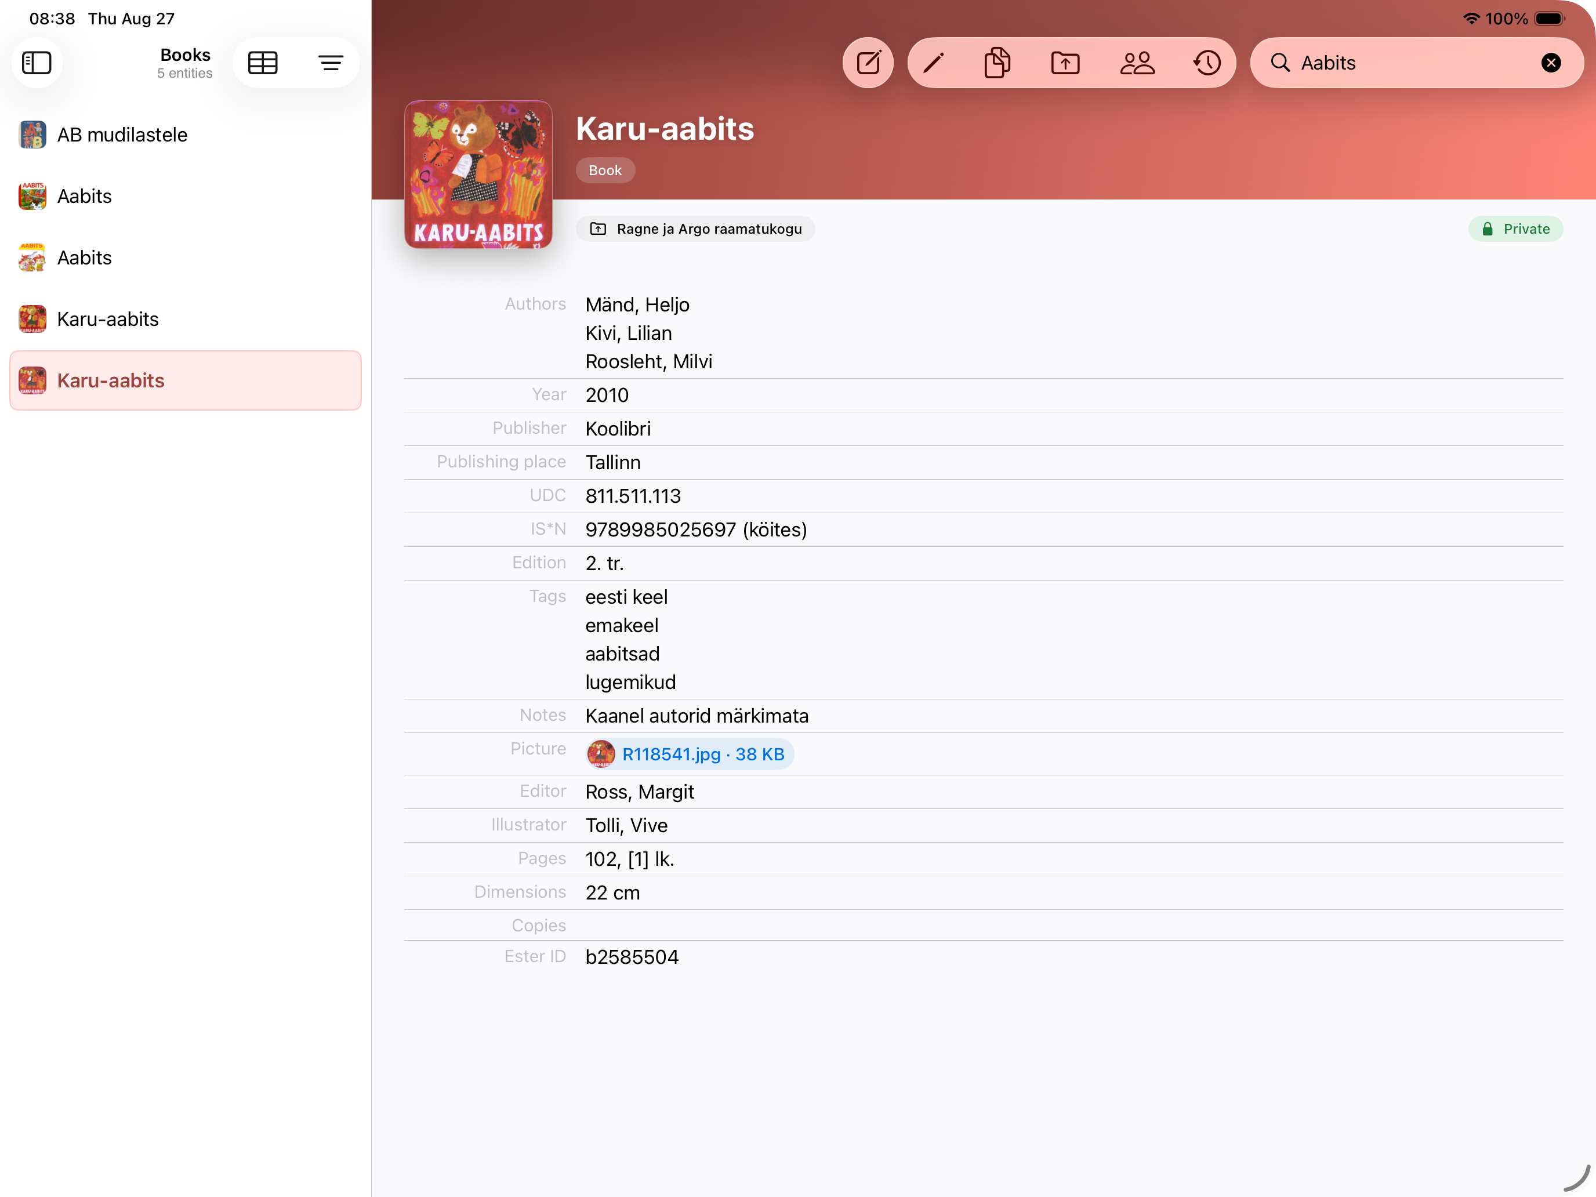Click publisher value Koolibri
This screenshot has width=1596, height=1197.
[x=618, y=429]
